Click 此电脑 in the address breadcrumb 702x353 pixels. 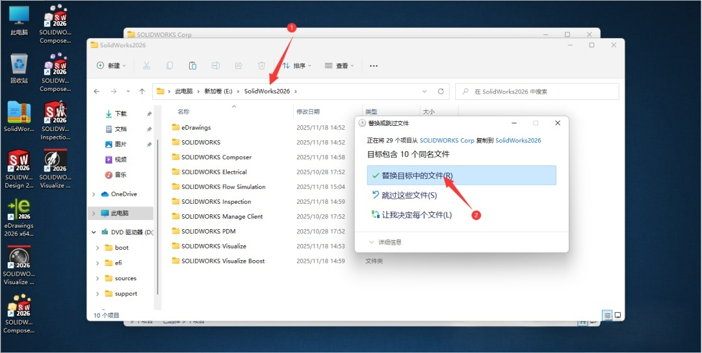(183, 91)
